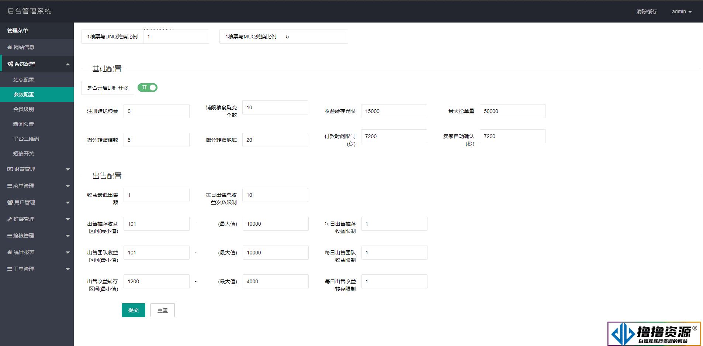Click the 收益转存界限 input field
703x346 pixels.
pos(394,111)
